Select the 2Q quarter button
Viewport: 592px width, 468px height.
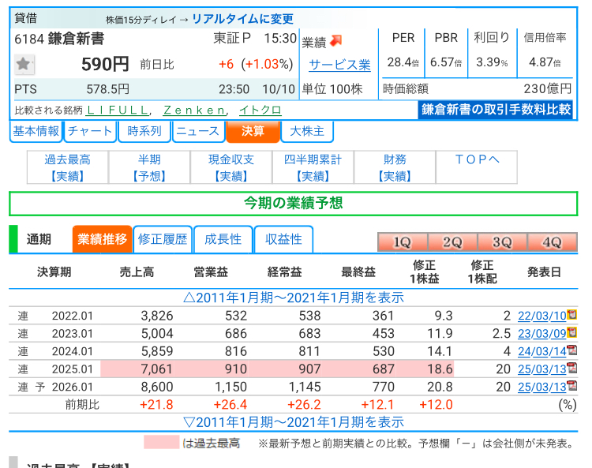tap(452, 242)
